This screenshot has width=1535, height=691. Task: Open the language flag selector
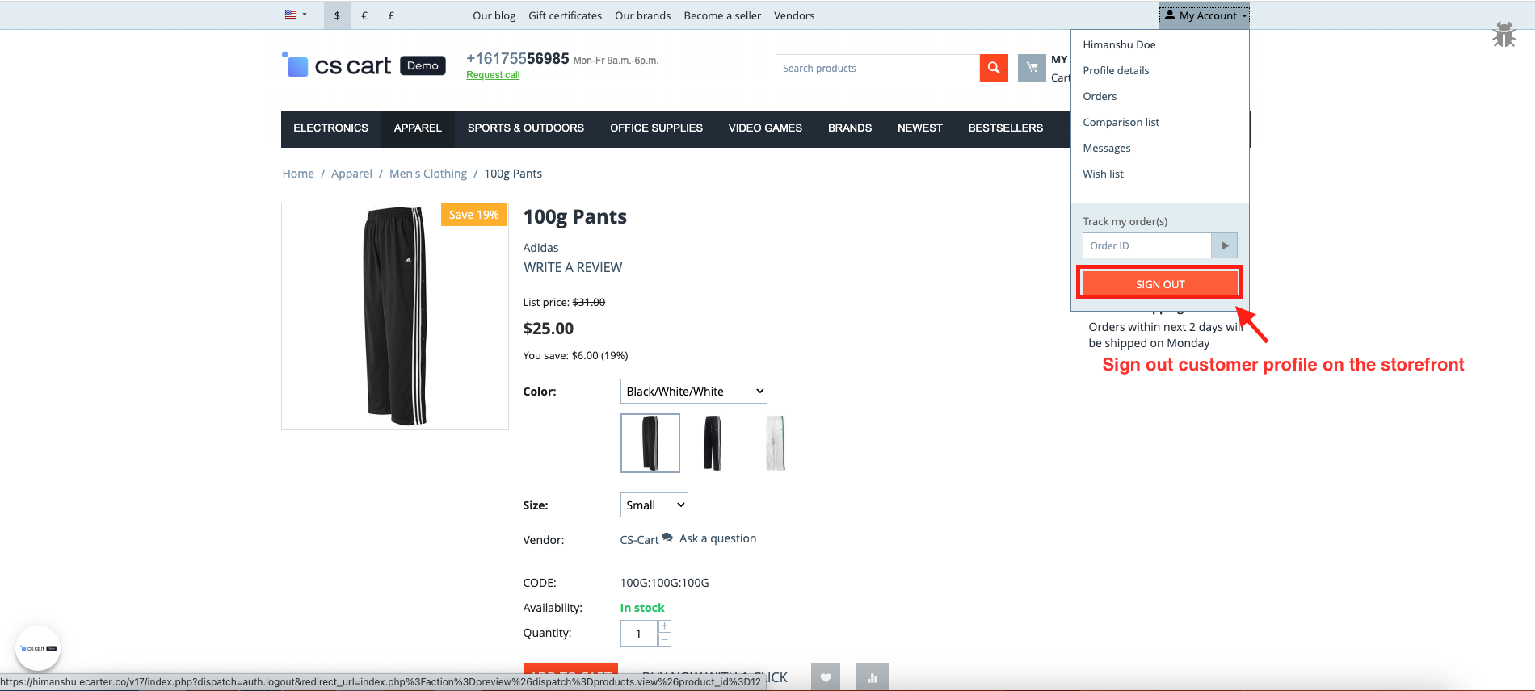(x=296, y=15)
